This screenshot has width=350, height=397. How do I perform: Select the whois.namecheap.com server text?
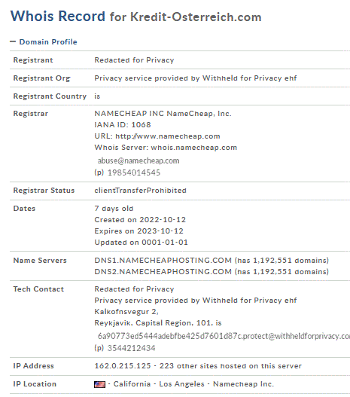coord(194,148)
